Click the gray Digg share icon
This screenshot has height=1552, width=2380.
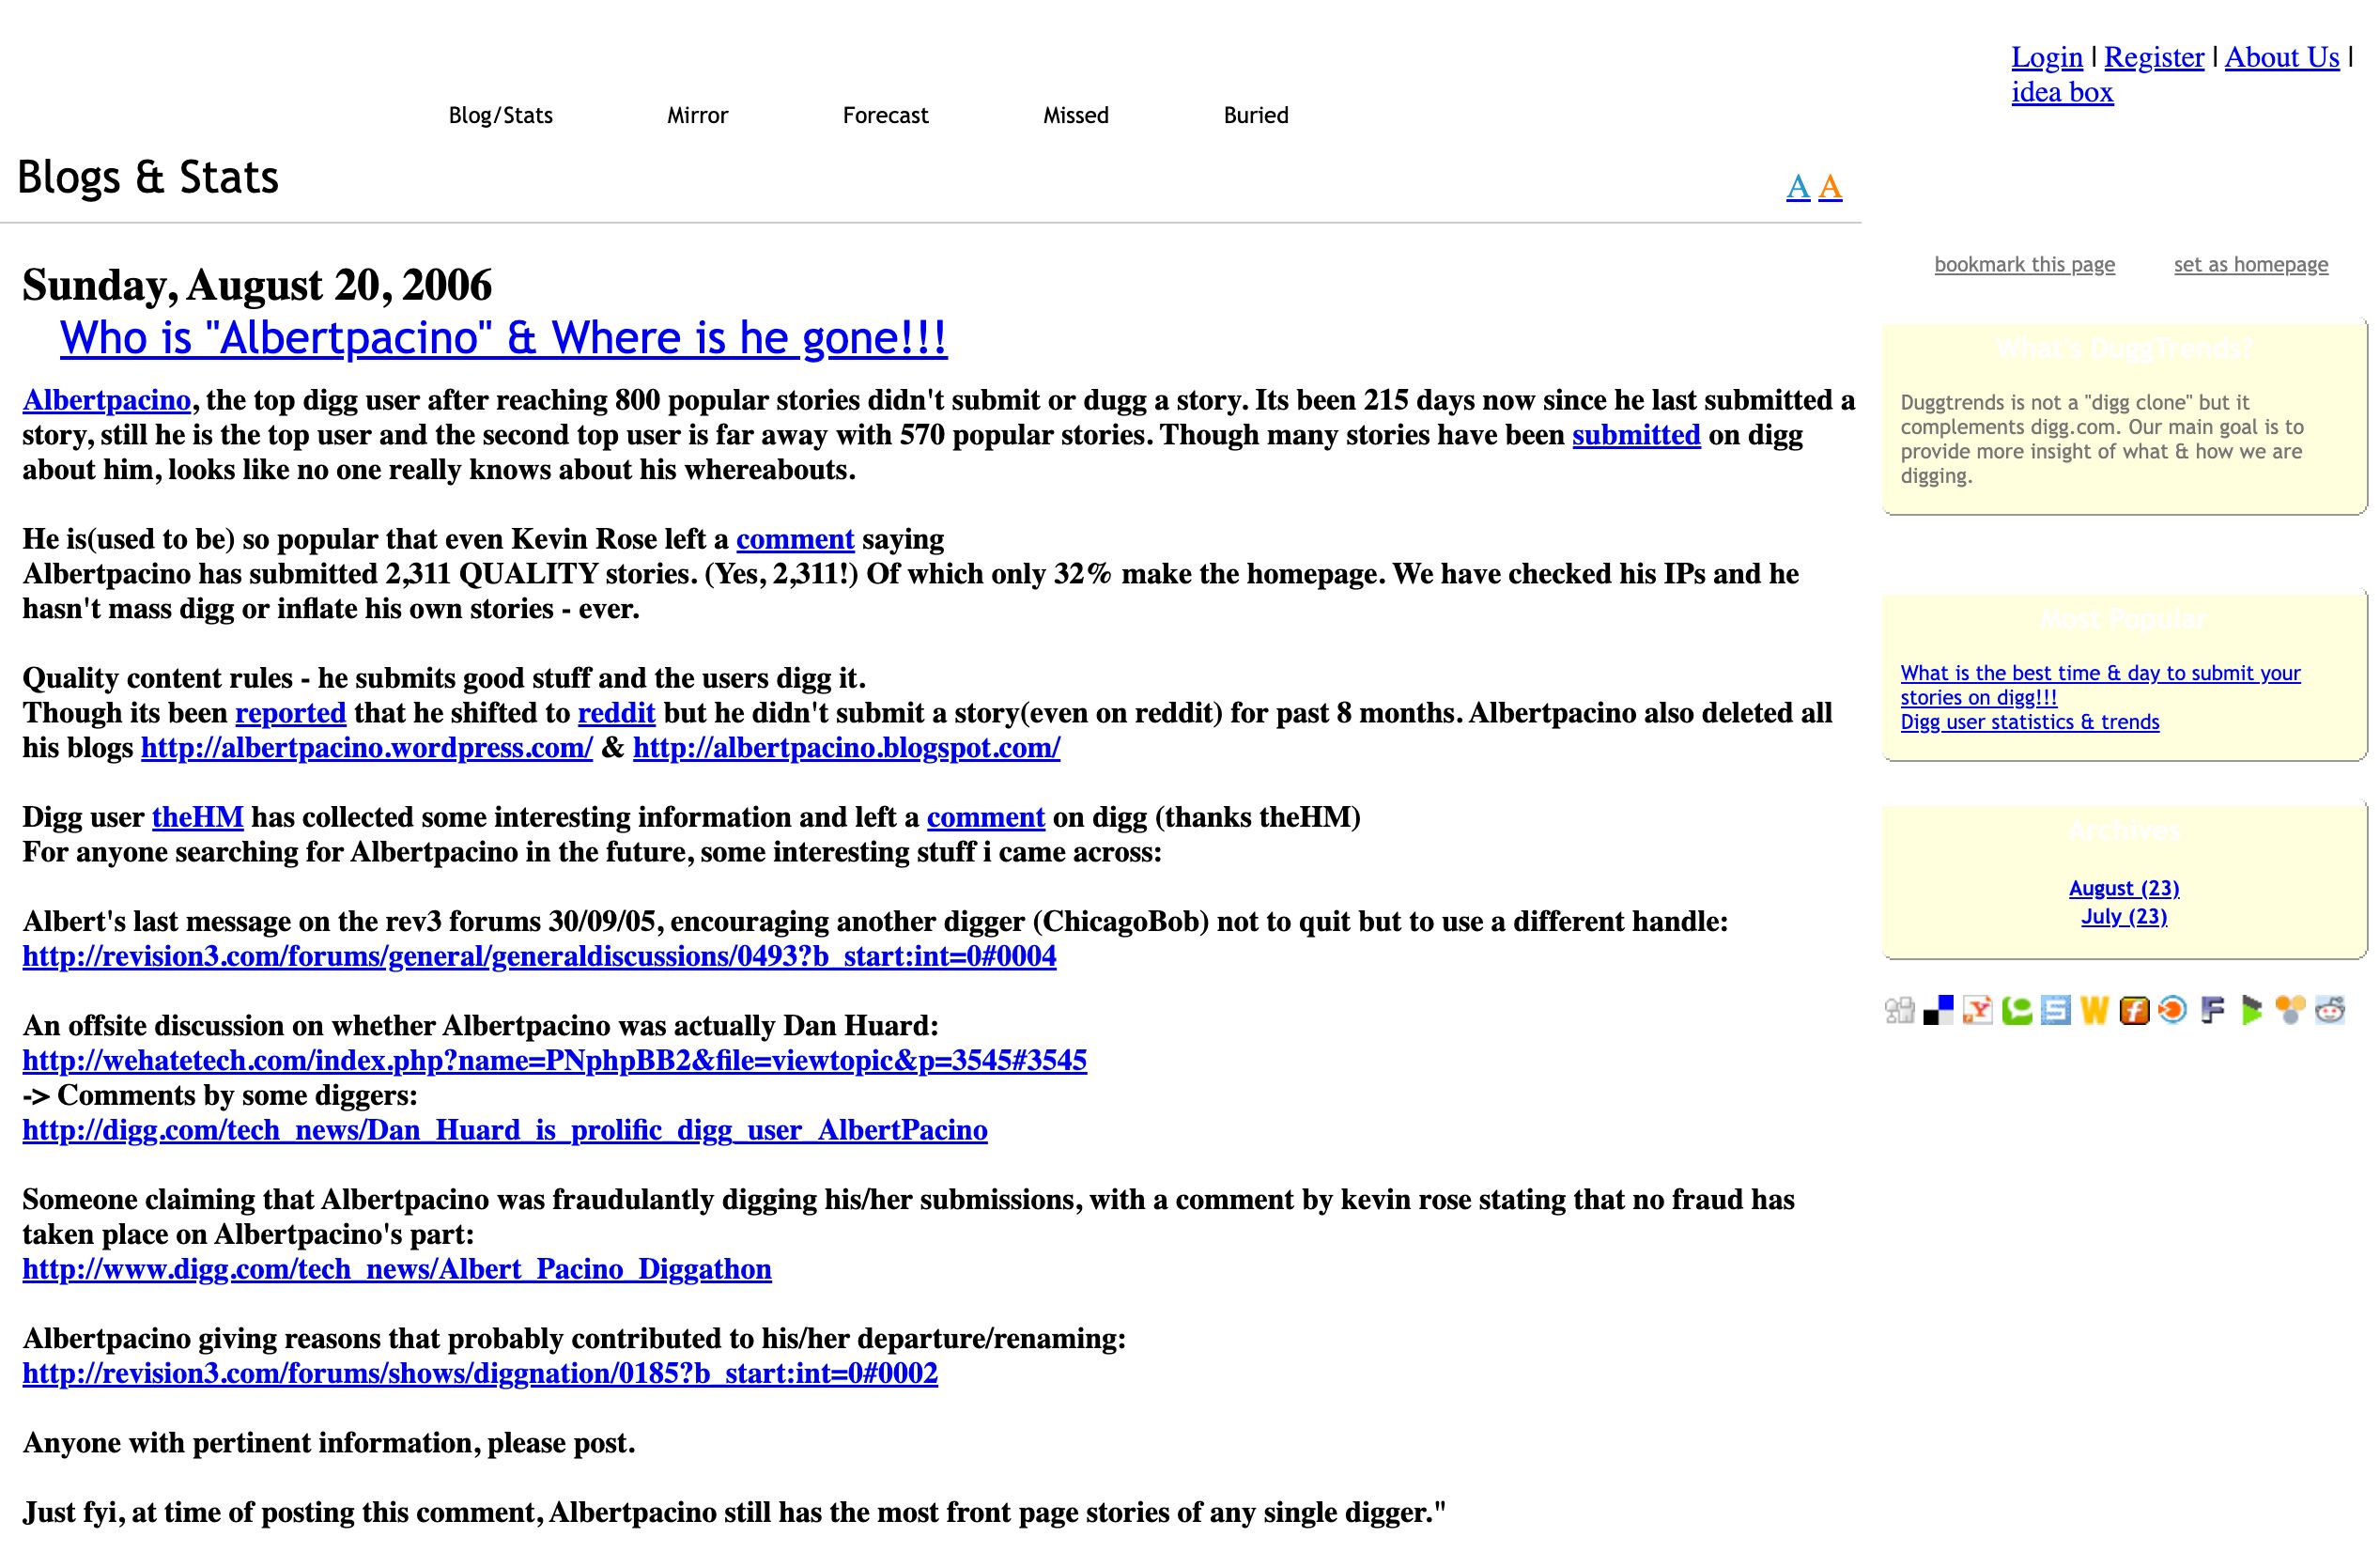(1899, 1011)
